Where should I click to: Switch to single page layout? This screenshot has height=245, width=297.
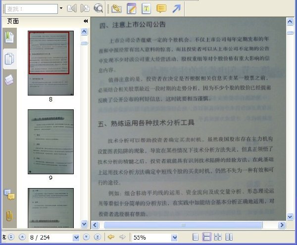click(x=196, y=237)
